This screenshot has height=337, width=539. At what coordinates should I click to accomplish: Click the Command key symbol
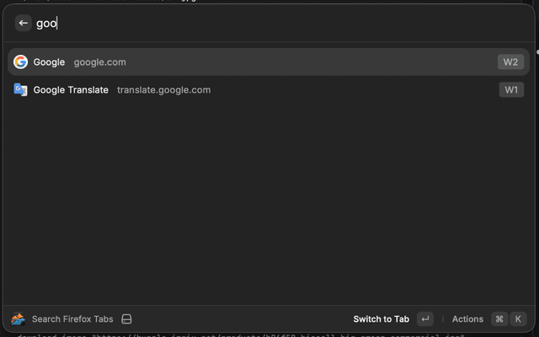click(499, 319)
